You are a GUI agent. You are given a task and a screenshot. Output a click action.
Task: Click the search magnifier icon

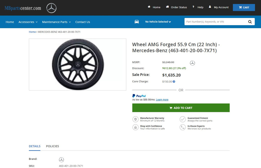tap(250, 22)
